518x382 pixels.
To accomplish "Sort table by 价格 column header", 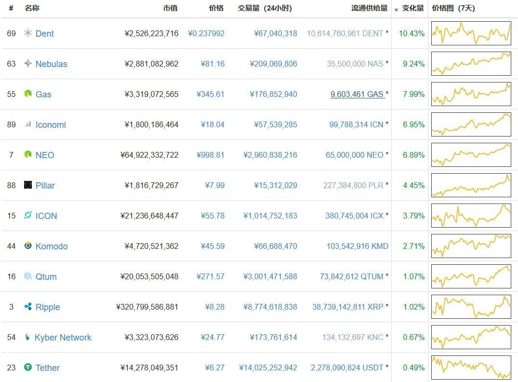I will [x=216, y=8].
